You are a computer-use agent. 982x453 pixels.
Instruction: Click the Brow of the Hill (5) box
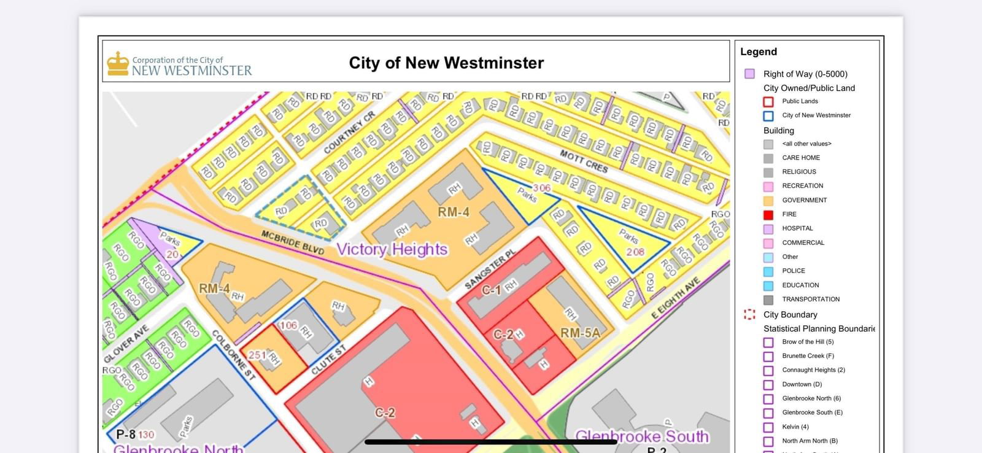coord(768,343)
